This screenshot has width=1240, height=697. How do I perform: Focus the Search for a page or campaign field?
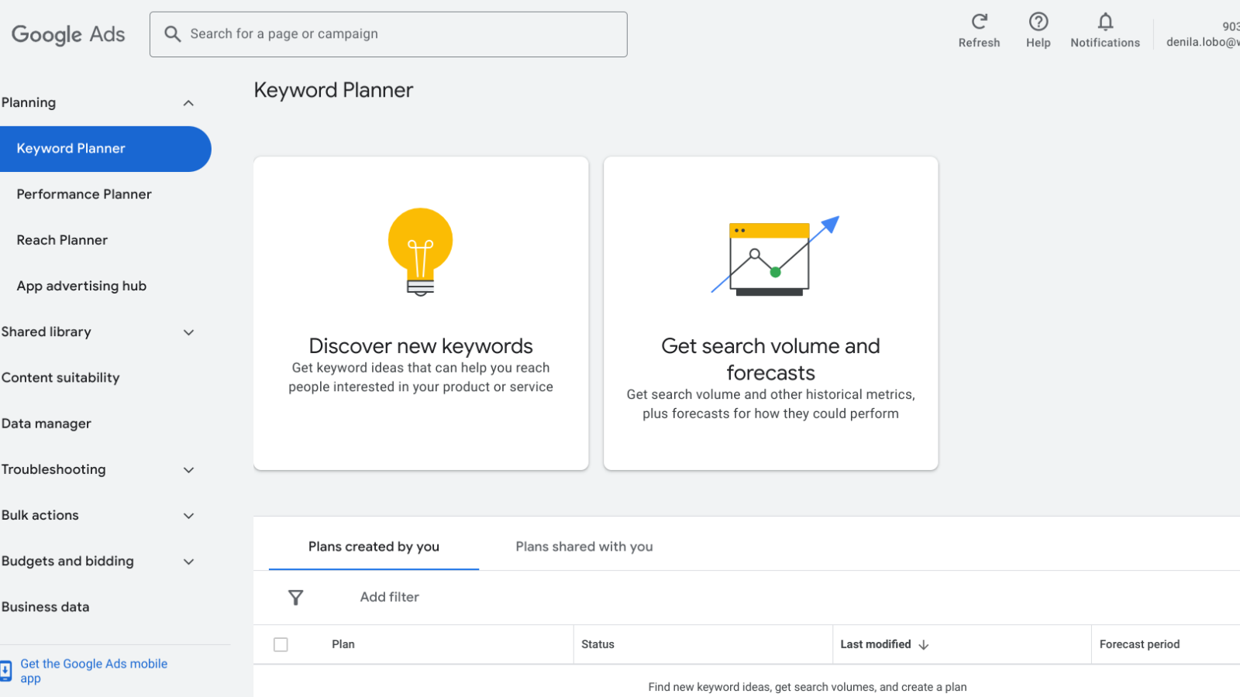point(388,34)
